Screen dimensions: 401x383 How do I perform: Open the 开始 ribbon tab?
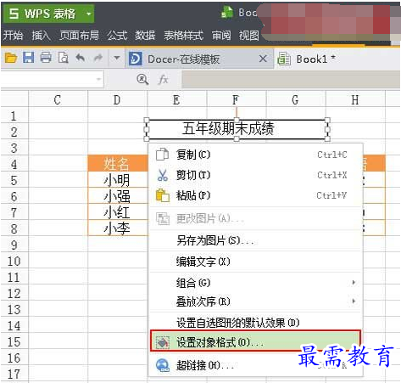pos(13,36)
